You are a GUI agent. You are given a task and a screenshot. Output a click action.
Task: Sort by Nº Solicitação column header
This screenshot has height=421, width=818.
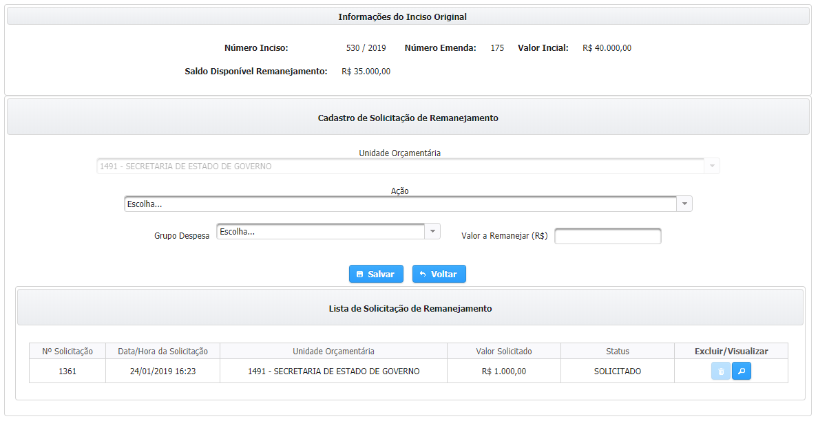point(67,352)
